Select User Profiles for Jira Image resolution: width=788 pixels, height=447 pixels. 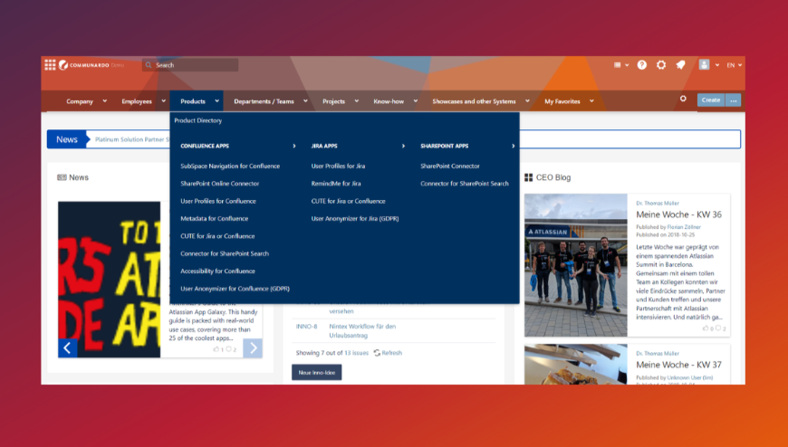[338, 166]
